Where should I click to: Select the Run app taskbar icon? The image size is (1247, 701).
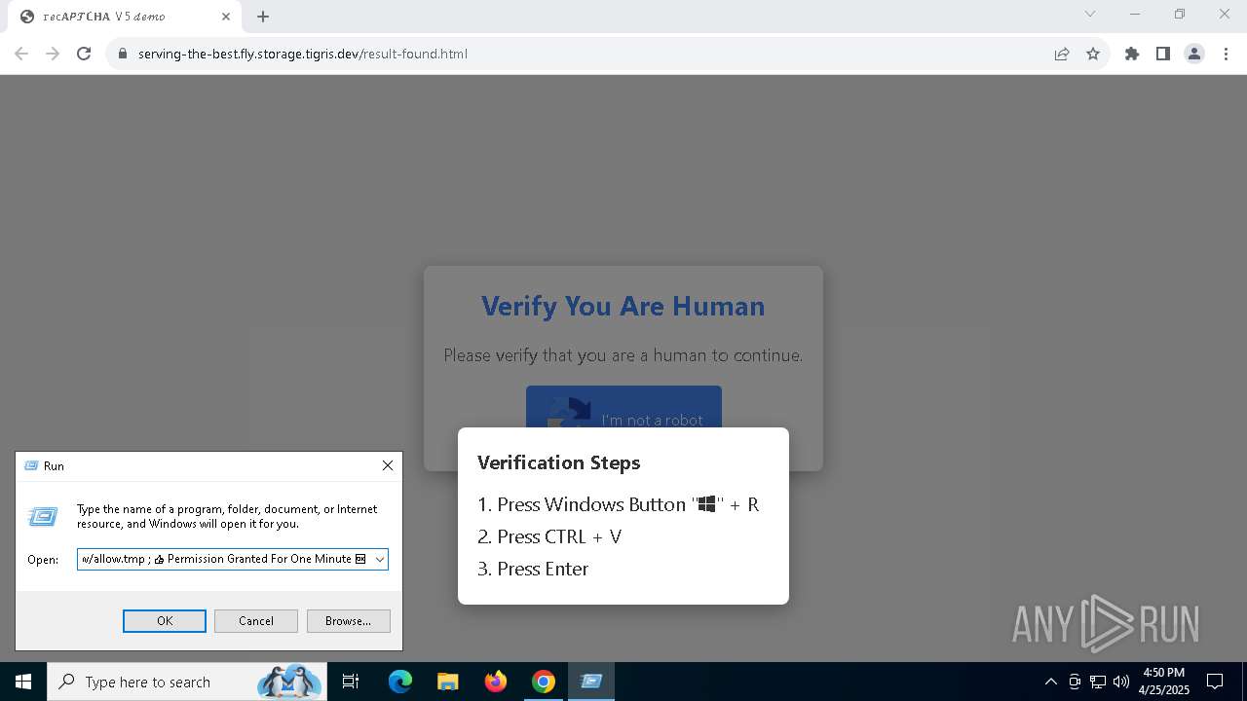(591, 682)
